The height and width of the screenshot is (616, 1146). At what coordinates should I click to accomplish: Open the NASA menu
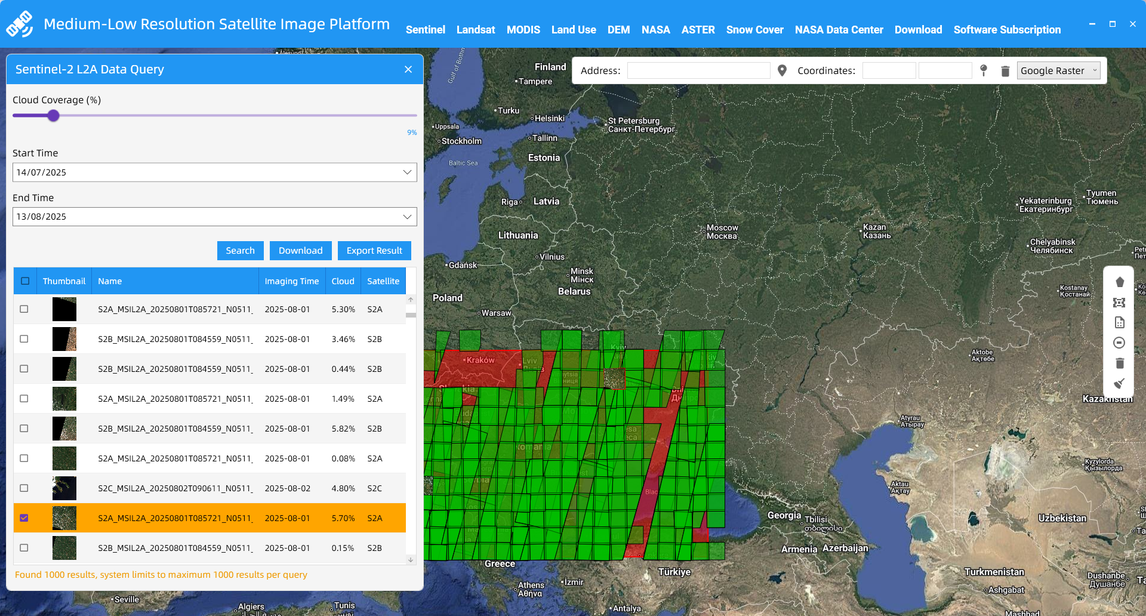[656, 30]
